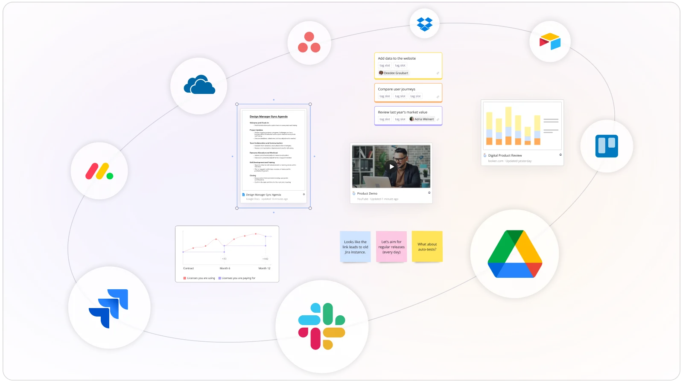
Task: Click the attachment icon on Review last year's market value
Action: 438,119
